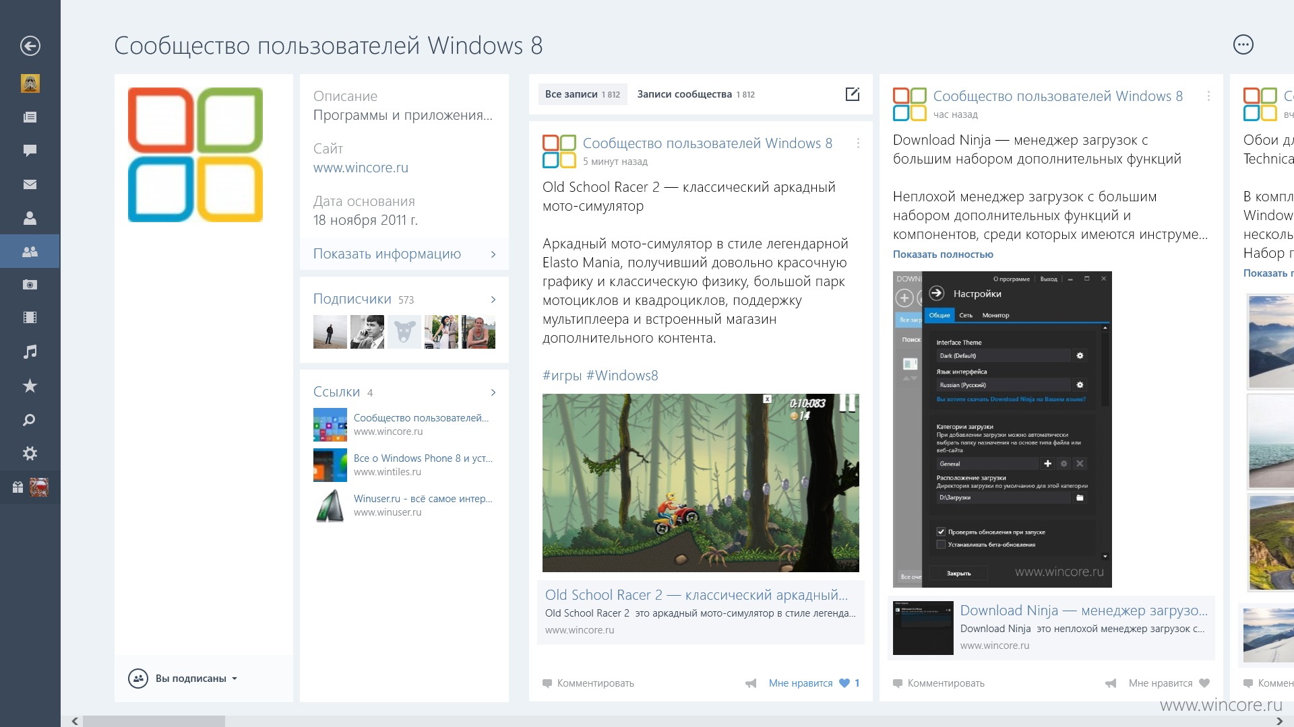The width and height of the screenshot is (1294, 727).
Task: Click the dog-icon subscriber avatar
Action: pos(404,332)
